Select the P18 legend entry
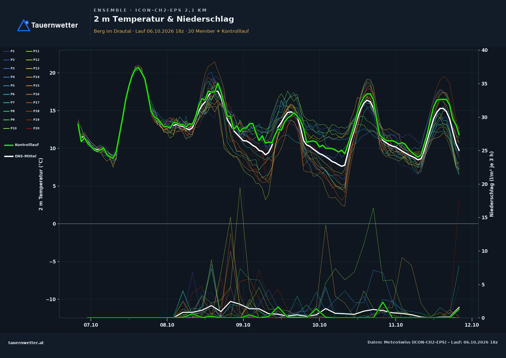 pos(33,111)
